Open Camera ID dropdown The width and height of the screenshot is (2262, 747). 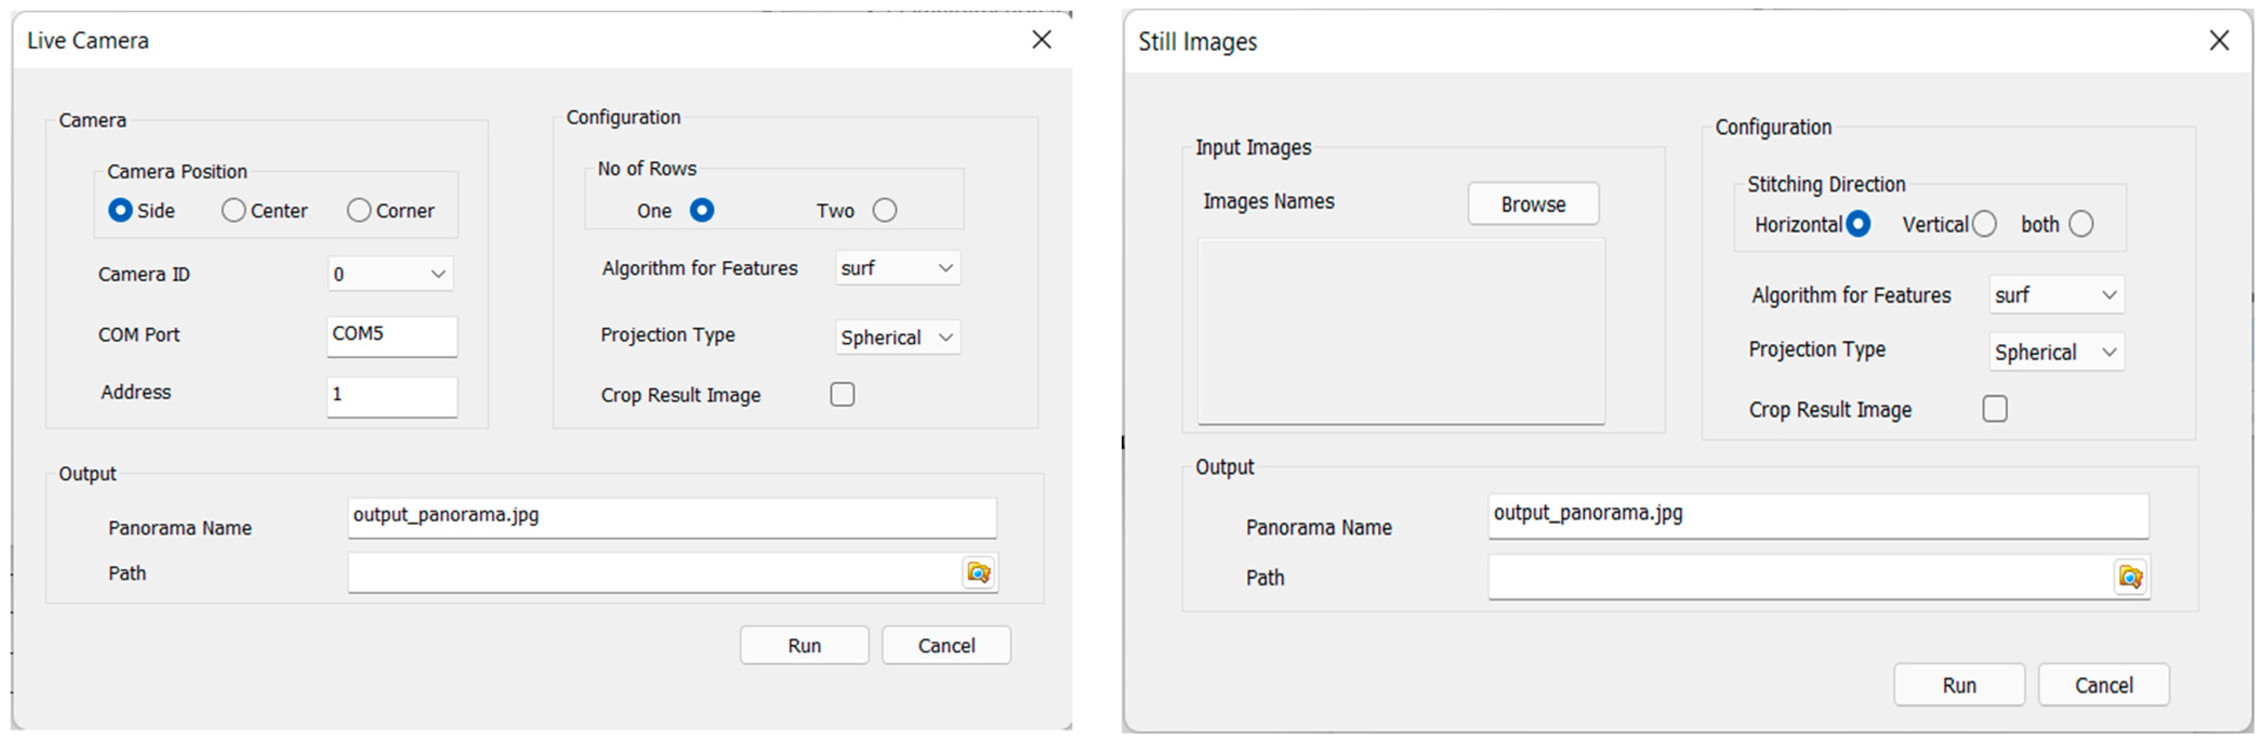391,275
